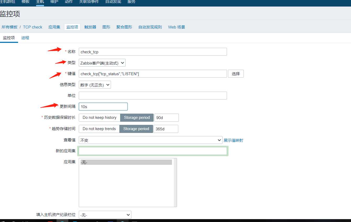Image resolution: width=351 pixels, height=222 pixels.
Task: Open the 填入主机资产纪录栏位 dropdown
Action: (105, 215)
